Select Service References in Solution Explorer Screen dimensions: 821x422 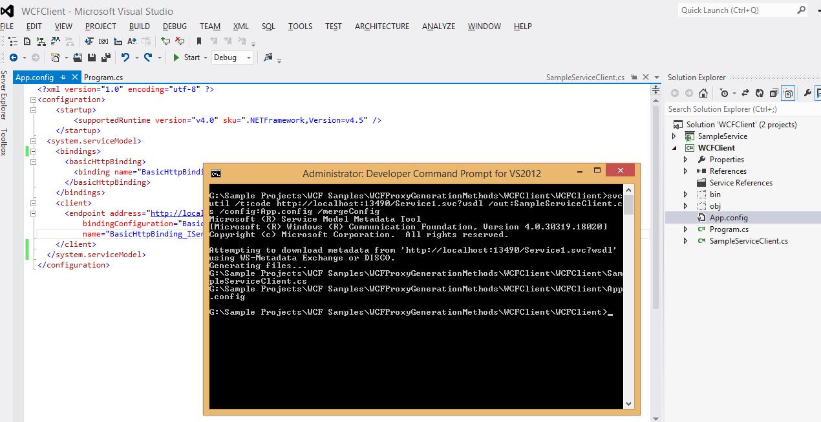[x=741, y=183]
